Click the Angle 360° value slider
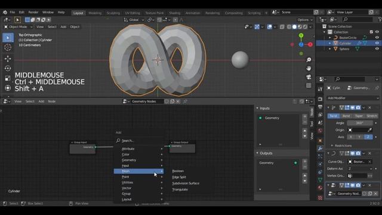 (x=360, y=123)
